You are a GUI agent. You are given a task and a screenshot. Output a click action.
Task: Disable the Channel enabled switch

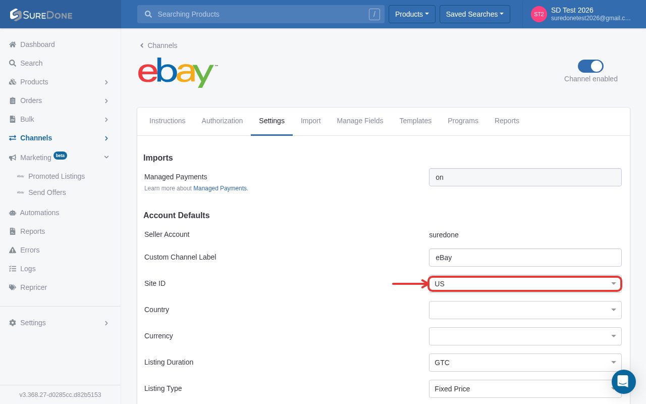(590, 66)
